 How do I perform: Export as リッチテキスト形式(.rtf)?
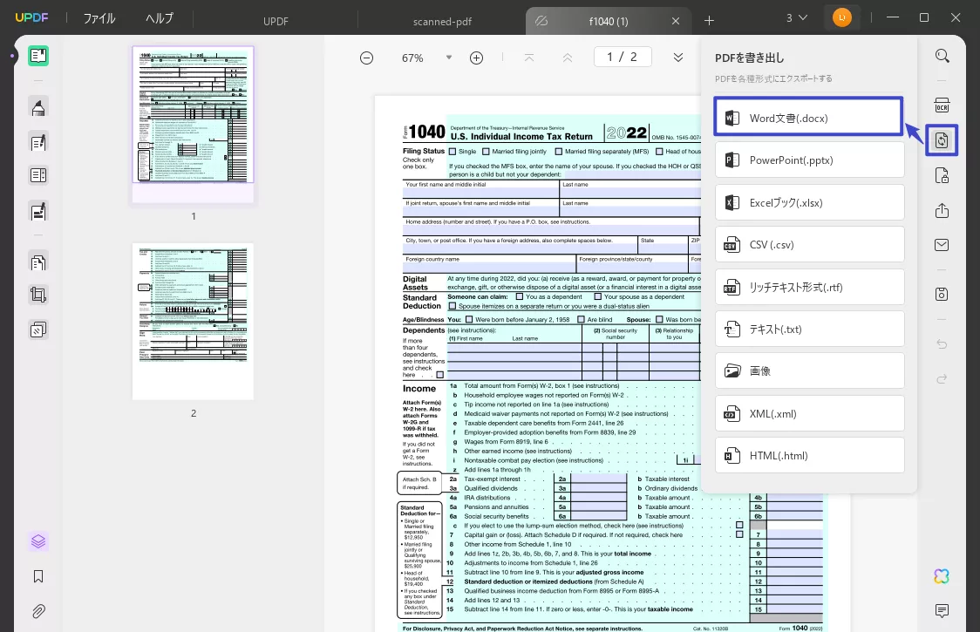coord(809,287)
